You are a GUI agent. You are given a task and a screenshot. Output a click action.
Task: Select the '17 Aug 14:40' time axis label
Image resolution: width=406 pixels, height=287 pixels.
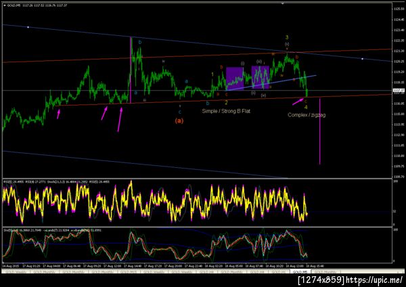(x=133, y=266)
